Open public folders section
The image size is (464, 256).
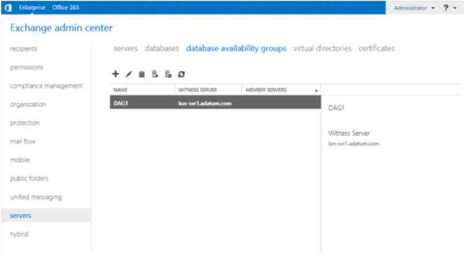29,178
